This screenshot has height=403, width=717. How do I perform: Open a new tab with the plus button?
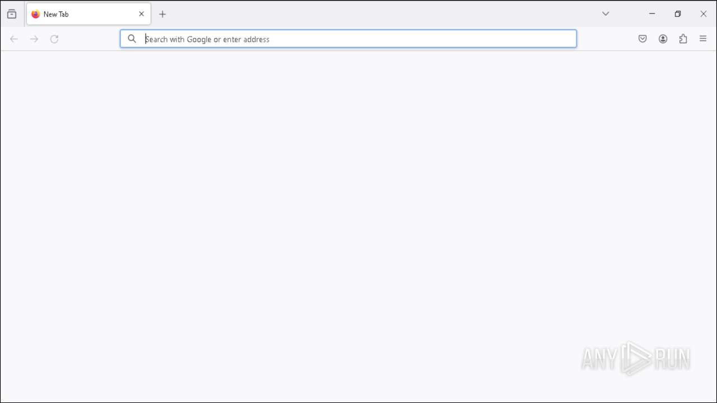pyautogui.click(x=162, y=14)
